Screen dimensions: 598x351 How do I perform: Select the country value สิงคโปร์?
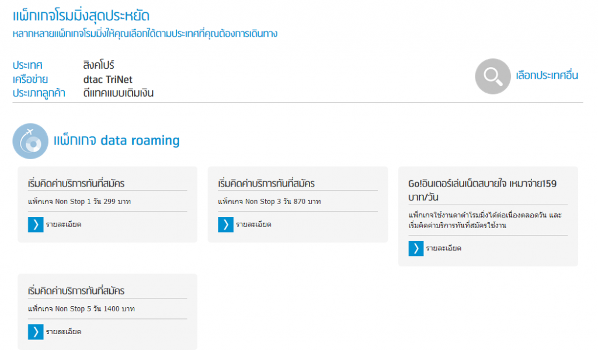pos(103,65)
